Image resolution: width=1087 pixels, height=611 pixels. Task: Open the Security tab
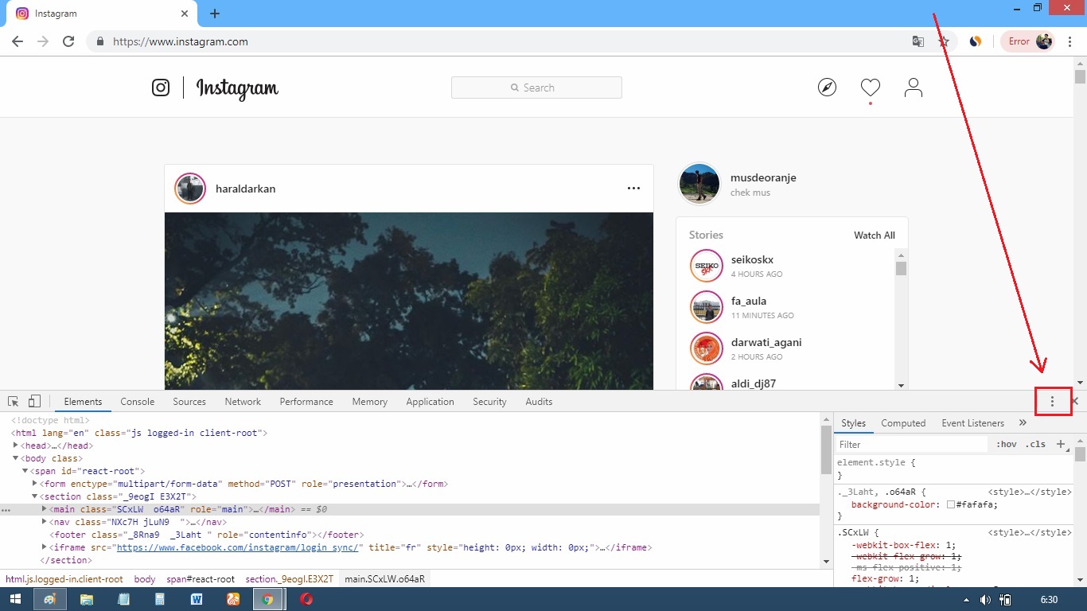click(489, 402)
